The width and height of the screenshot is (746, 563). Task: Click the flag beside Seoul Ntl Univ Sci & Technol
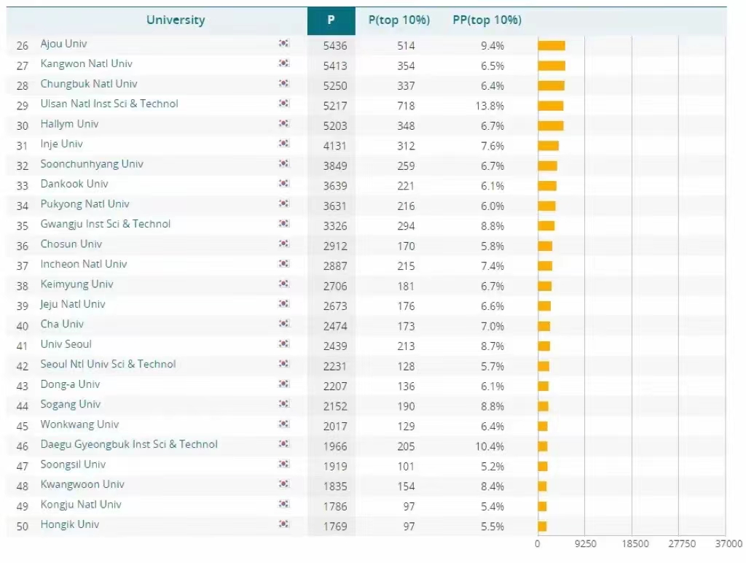(284, 363)
